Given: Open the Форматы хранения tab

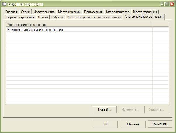Looking at the screenshot, I should tap(20, 17).
